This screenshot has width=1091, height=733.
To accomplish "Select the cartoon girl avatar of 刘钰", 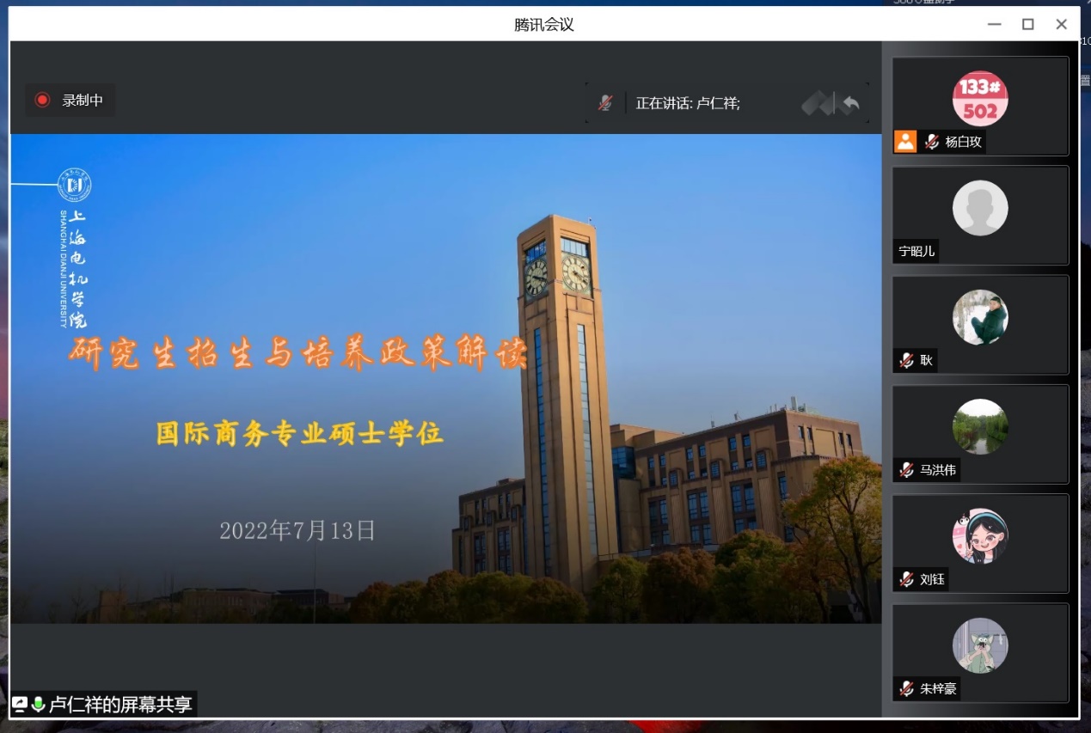I will tap(980, 535).
